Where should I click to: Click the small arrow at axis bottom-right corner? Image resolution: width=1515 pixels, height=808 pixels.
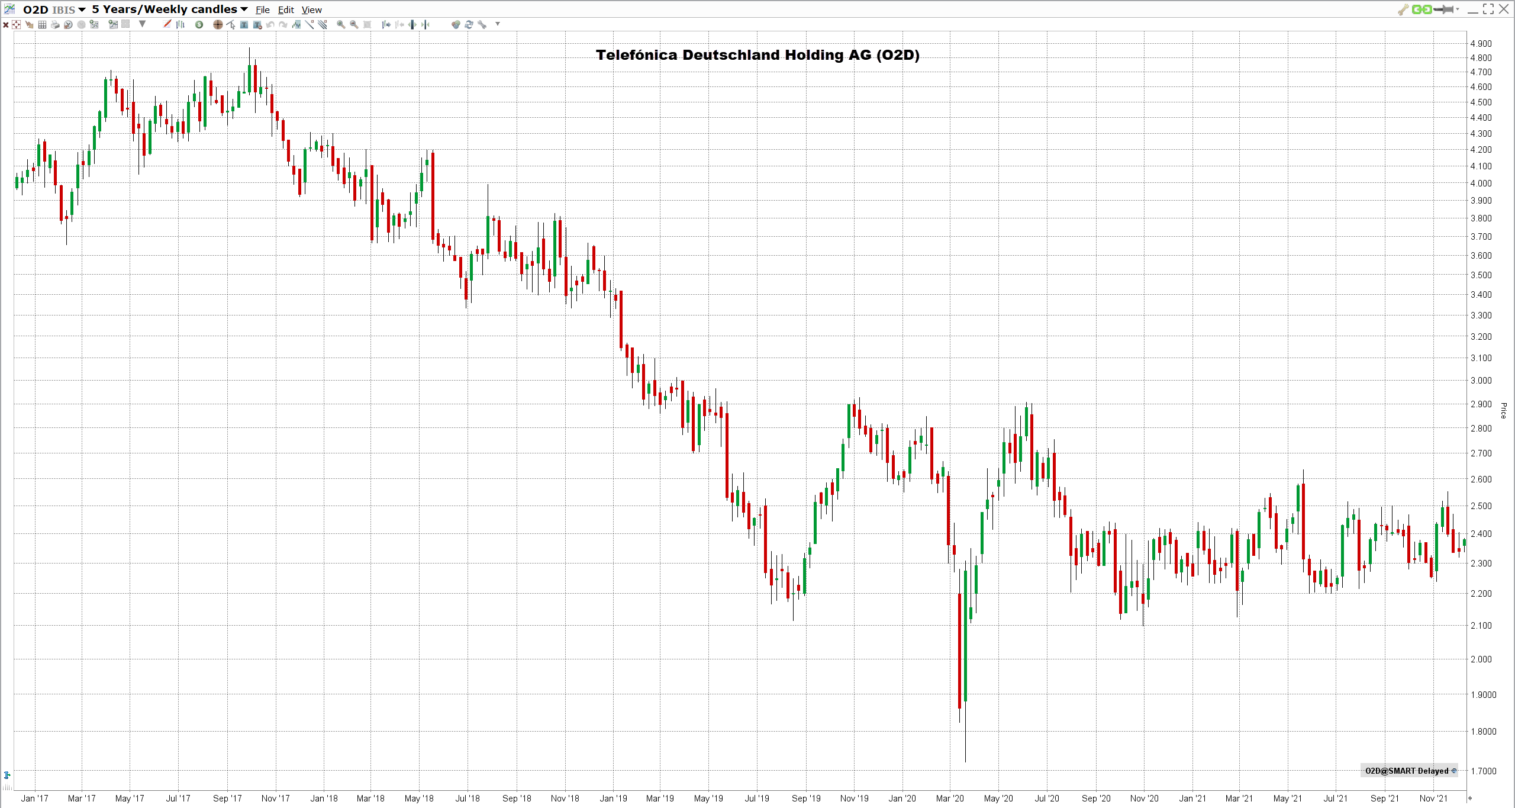1469,798
